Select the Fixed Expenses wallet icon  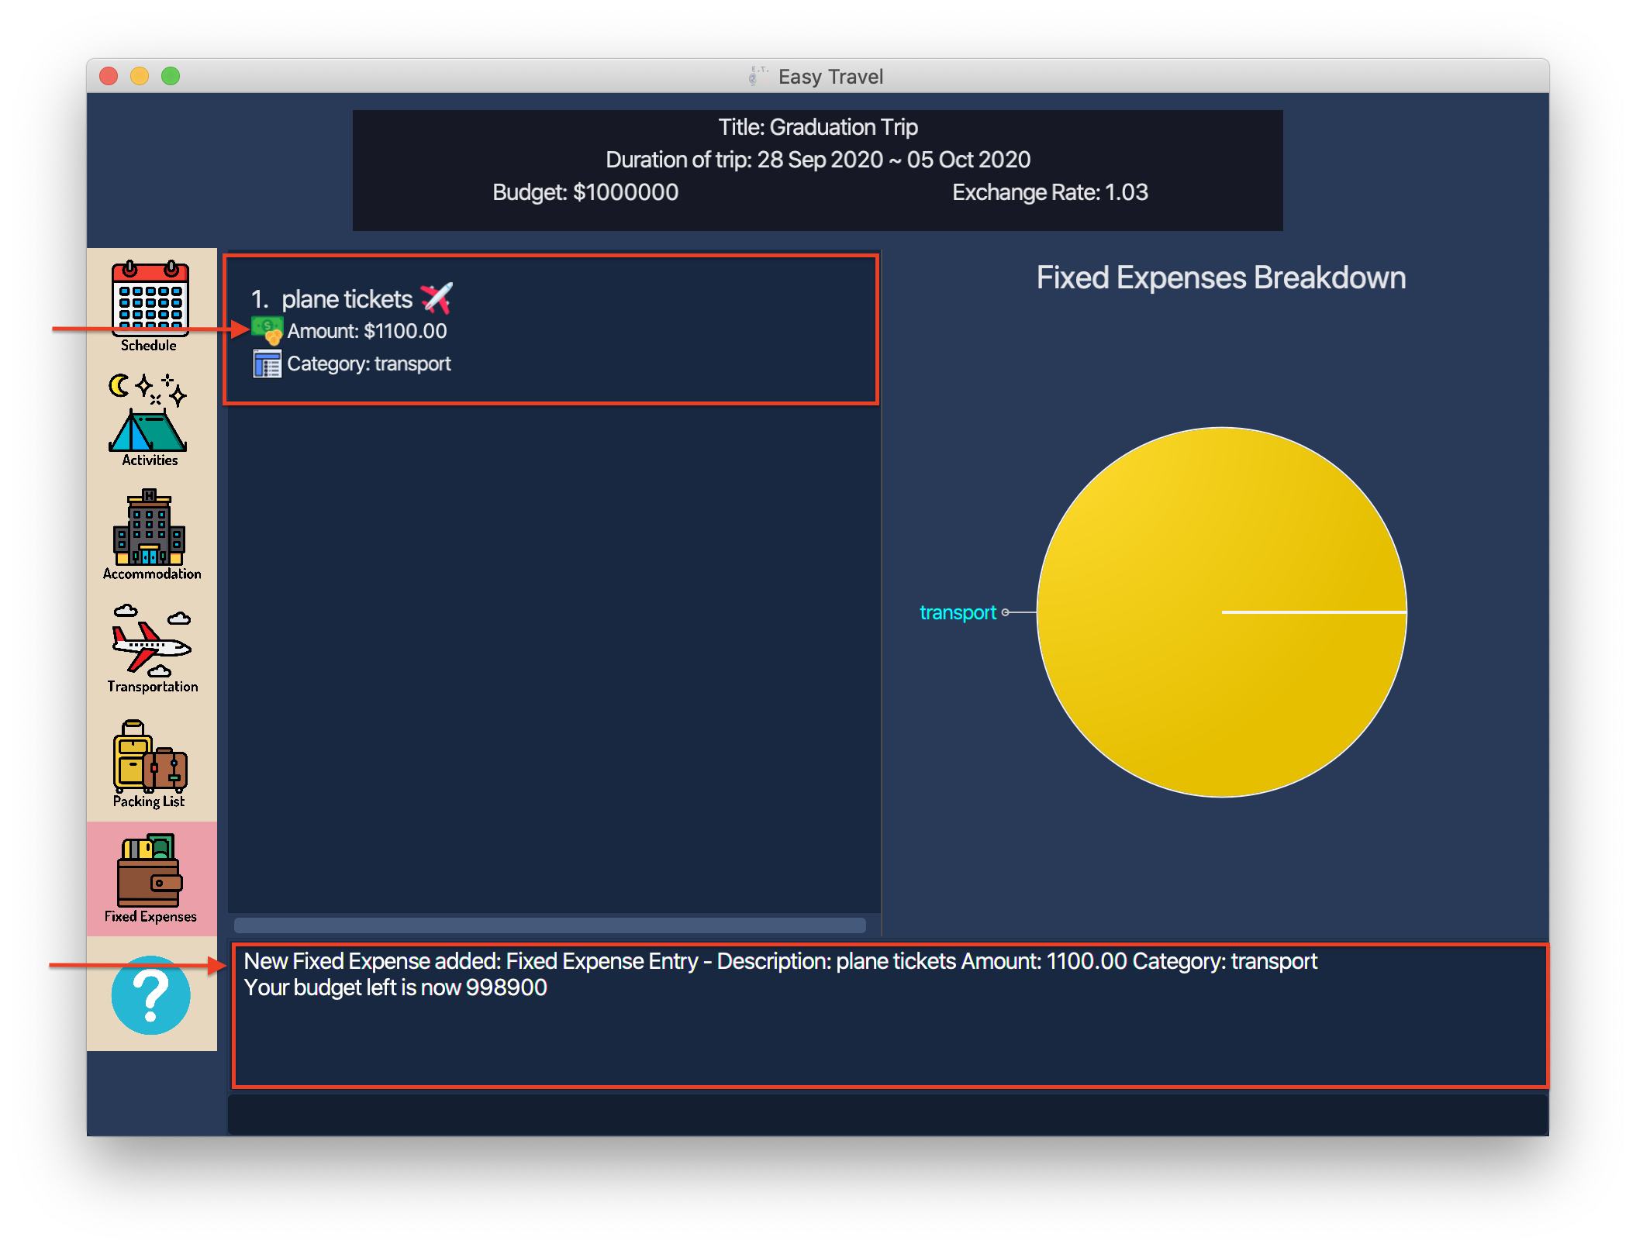(x=150, y=870)
